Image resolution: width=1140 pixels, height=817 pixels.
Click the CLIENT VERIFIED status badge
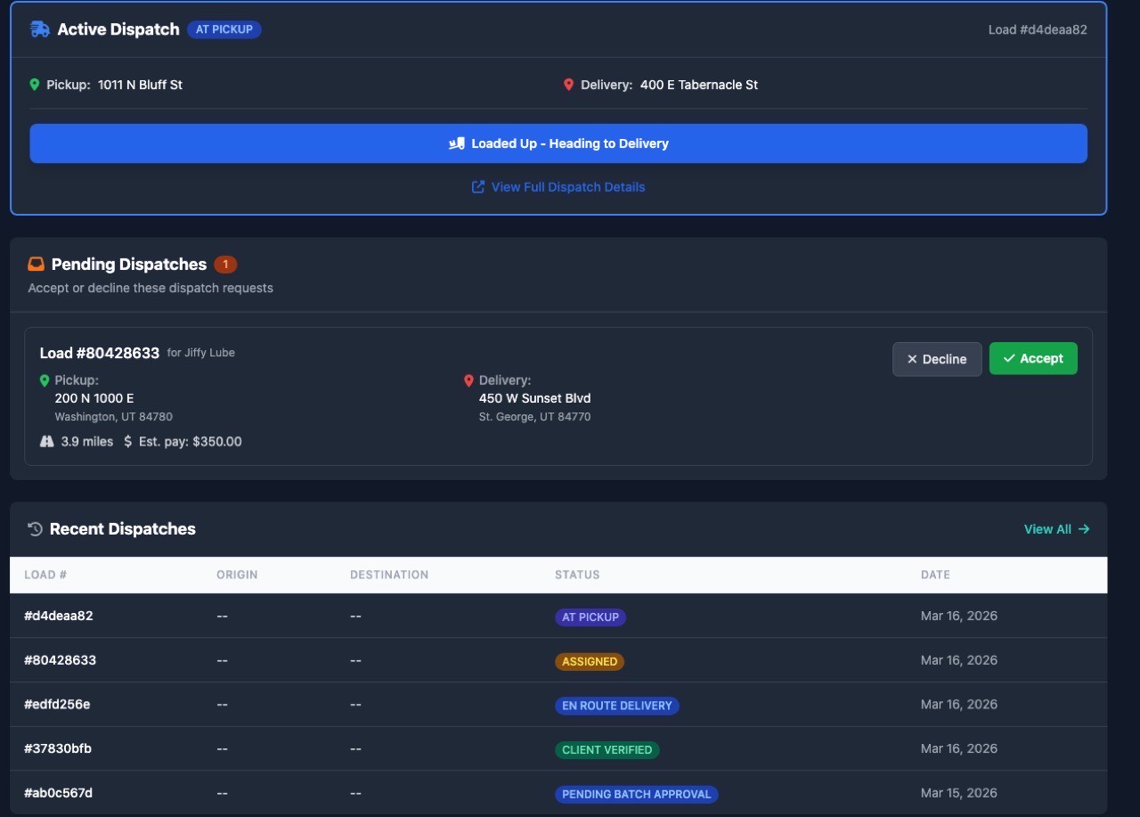point(607,750)
